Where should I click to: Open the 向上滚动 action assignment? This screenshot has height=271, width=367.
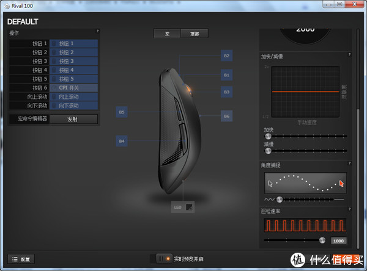[x=73, y=96]
